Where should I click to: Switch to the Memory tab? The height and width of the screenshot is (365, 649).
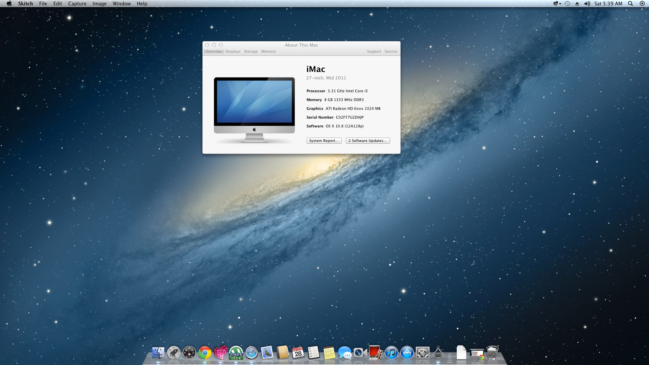point(268,51)
